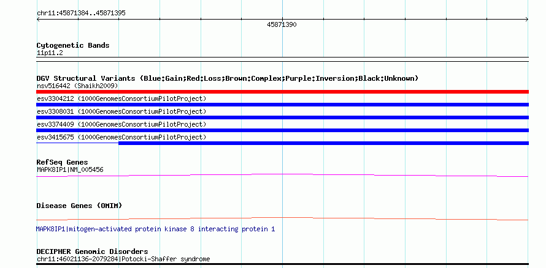Open the nsv516442 (Shaikh2009) variant label
Screen dimensions: 546x268
[77, 86]
